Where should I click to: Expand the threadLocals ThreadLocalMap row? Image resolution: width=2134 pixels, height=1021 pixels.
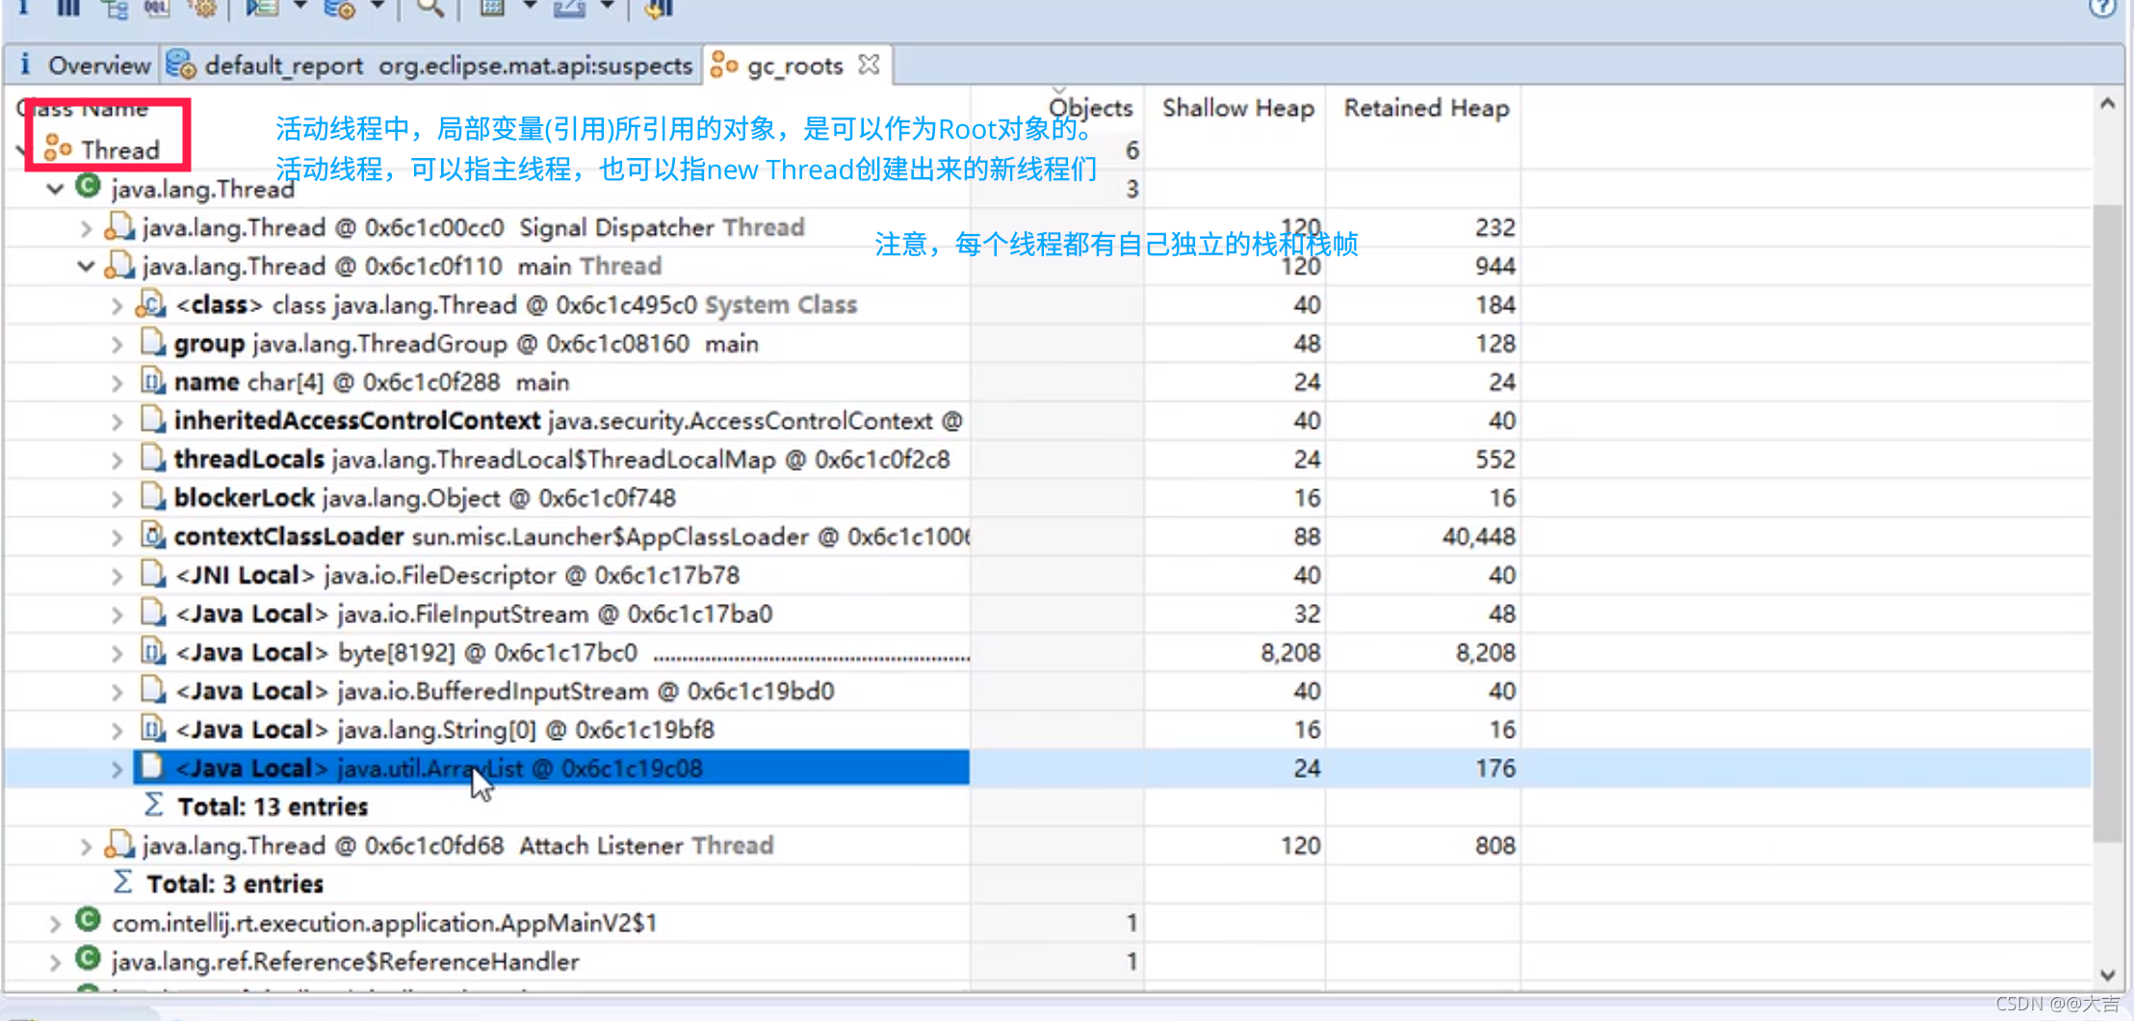pos(117,460)
